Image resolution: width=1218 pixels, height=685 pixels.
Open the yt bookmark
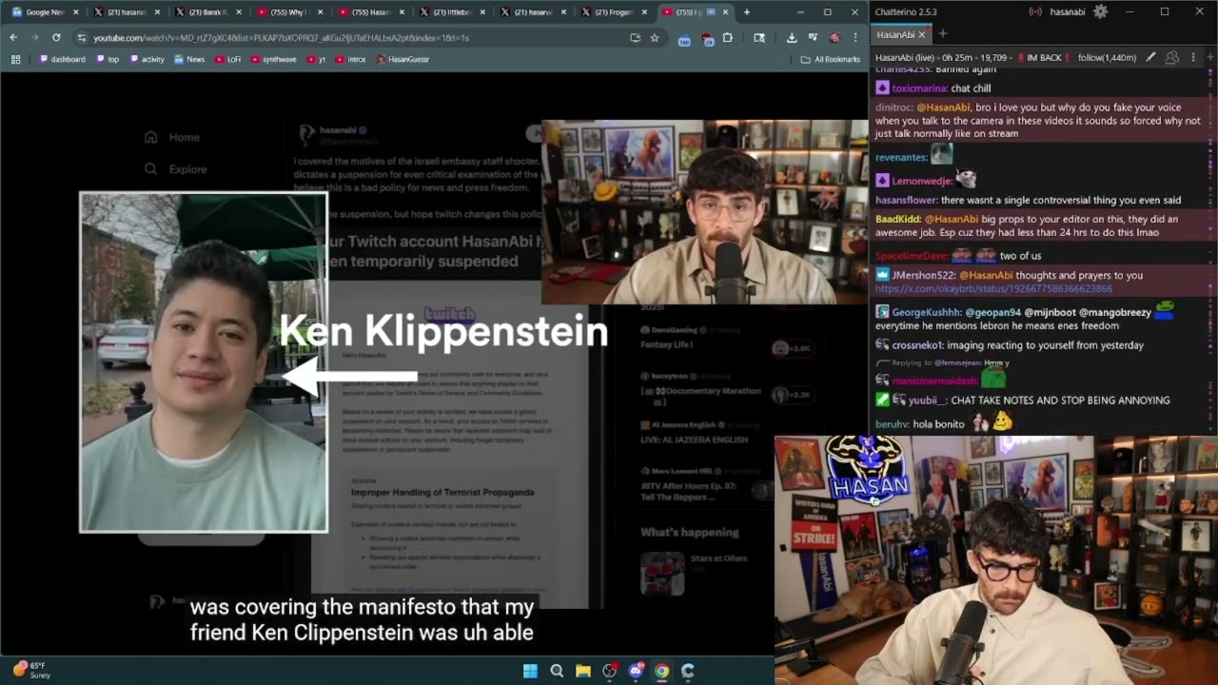coord(317,59)
